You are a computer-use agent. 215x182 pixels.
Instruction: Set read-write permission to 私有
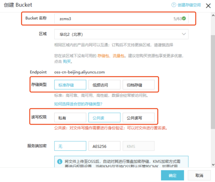pos(70,117)
